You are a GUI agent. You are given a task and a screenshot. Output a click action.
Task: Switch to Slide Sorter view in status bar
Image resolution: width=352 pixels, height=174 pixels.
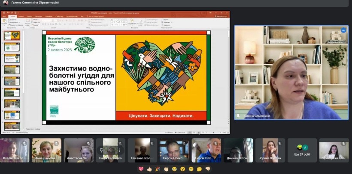(194, 133)
